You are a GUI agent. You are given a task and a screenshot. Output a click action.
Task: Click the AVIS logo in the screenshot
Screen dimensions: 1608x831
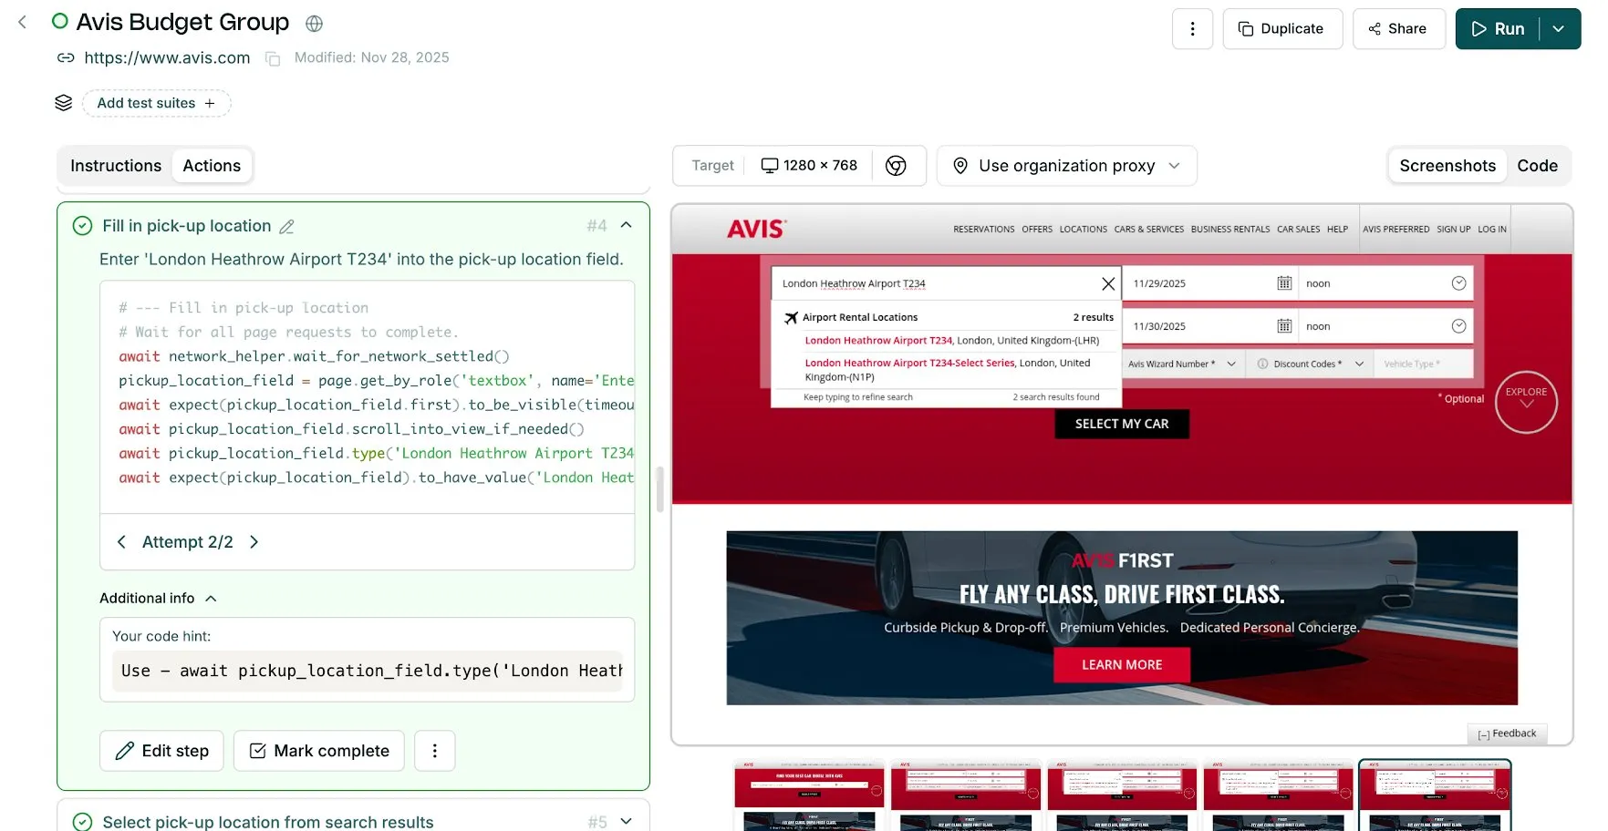pos(756,229)
